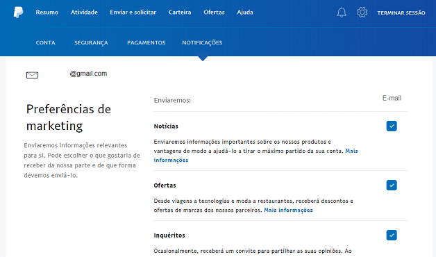Click the E-mail column header
Image resolution: width=436 pixels, height=257 pixels.
[392, 98]
